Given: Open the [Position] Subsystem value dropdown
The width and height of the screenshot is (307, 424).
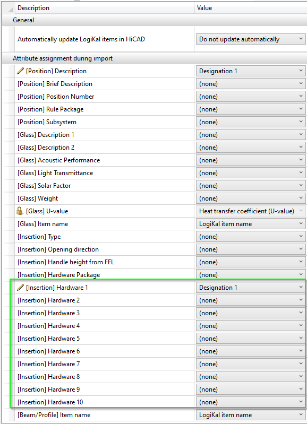Looking at the screenshot, I should 251,122.
